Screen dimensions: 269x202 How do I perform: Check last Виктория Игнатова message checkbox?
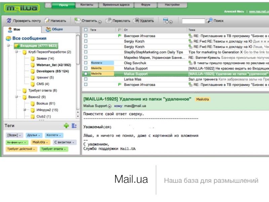click(86, 85)
